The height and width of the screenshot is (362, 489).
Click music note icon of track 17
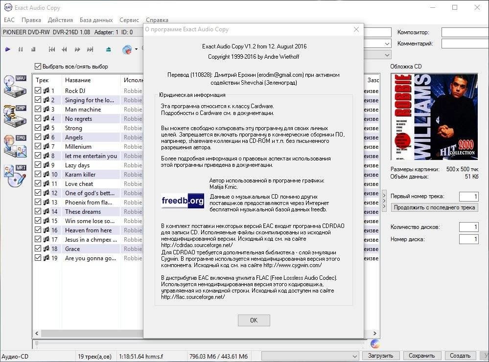(46, 239)
